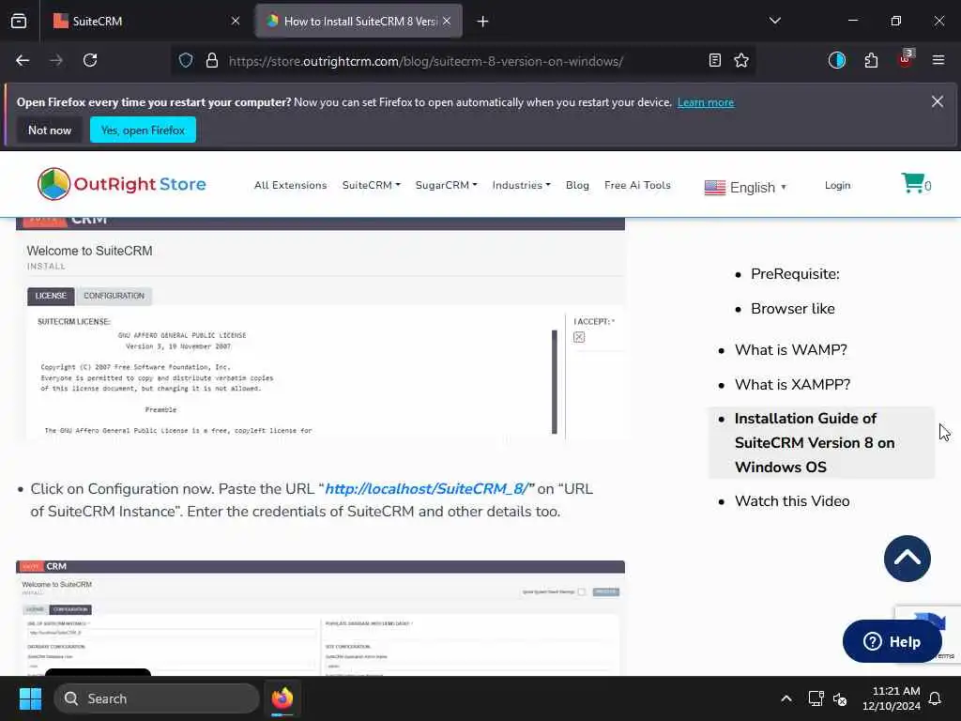Open the tracking protection shield icon
Viewport: 961px width, 721px height.
click(186, 60)
